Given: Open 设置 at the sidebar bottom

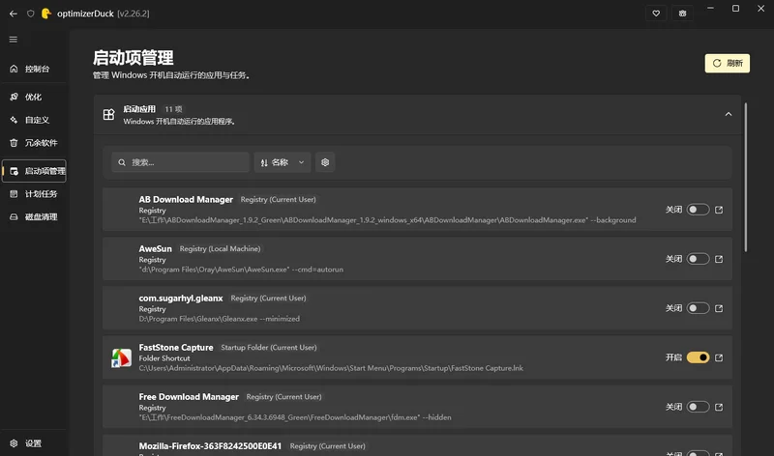Looking at the screenshot, I should (x=34, y=443).
